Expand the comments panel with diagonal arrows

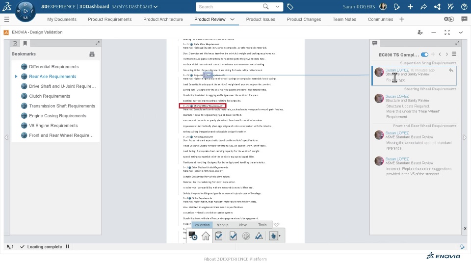click(x=457, y=43)
